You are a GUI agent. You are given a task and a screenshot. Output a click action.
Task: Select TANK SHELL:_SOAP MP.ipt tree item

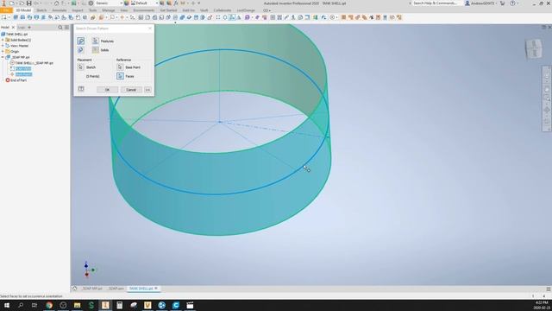tap(34, 63)
